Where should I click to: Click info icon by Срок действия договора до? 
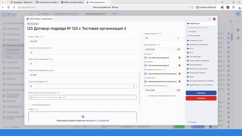click(x=167, y=86)
